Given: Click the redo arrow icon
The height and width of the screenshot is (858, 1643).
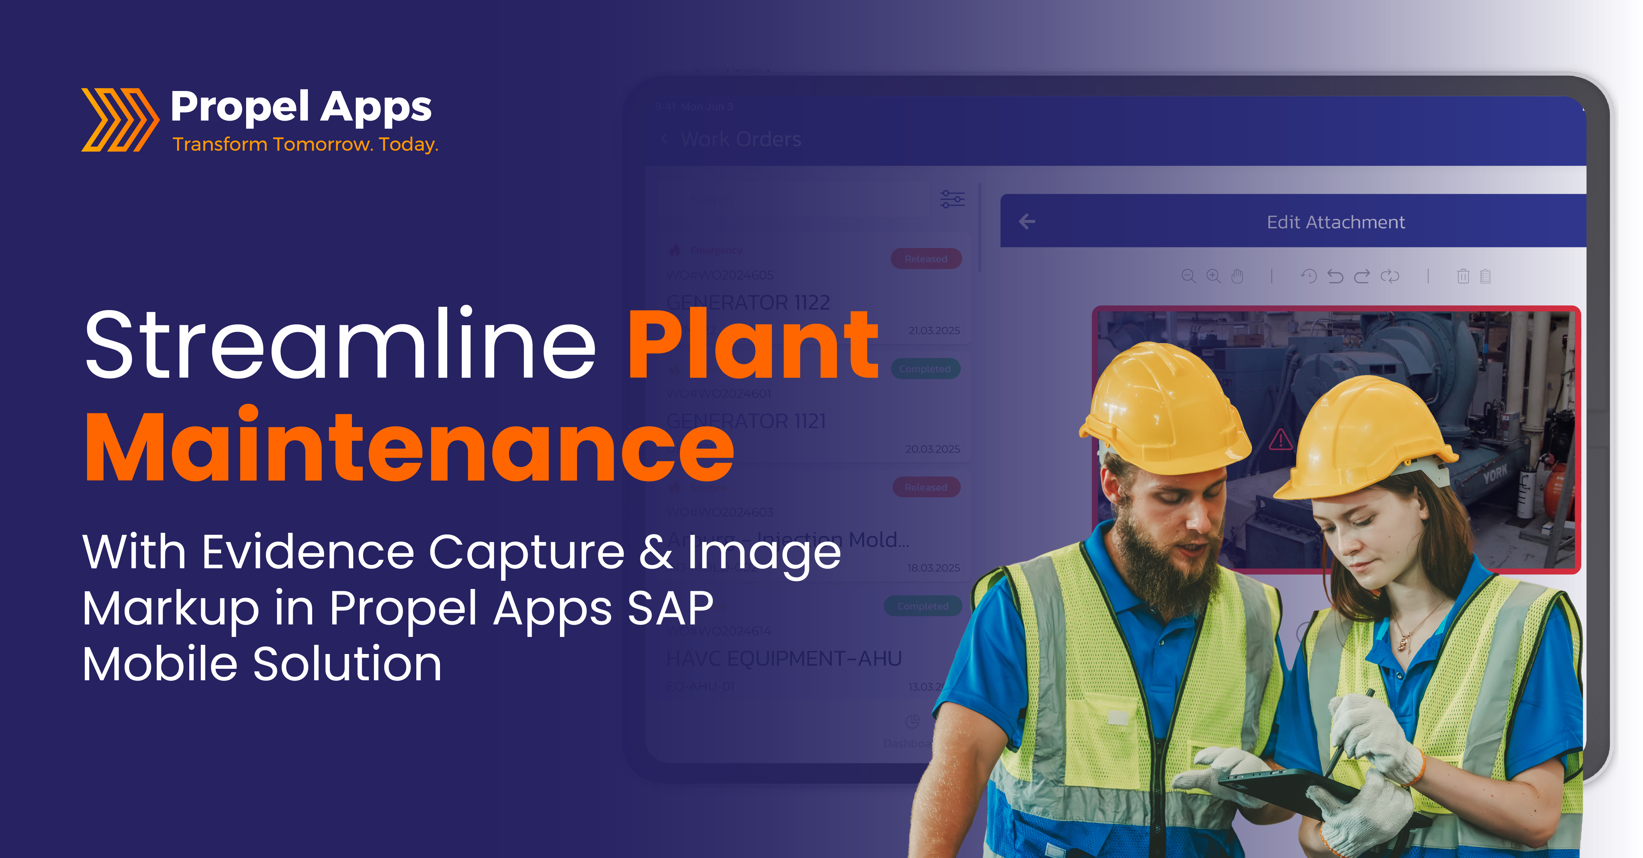Looking at the screenshot, I should tap(1362, 276).
